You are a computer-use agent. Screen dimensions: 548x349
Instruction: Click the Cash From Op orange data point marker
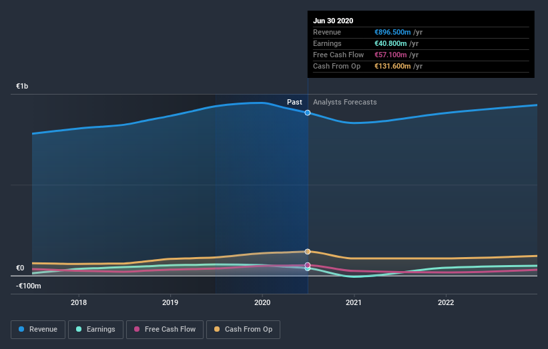click(x=308, y=251)
